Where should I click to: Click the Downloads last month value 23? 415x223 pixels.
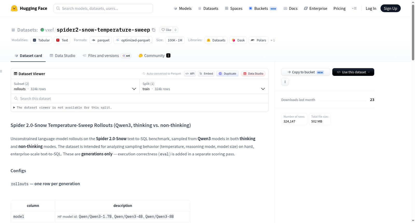(x=372, y=100)
